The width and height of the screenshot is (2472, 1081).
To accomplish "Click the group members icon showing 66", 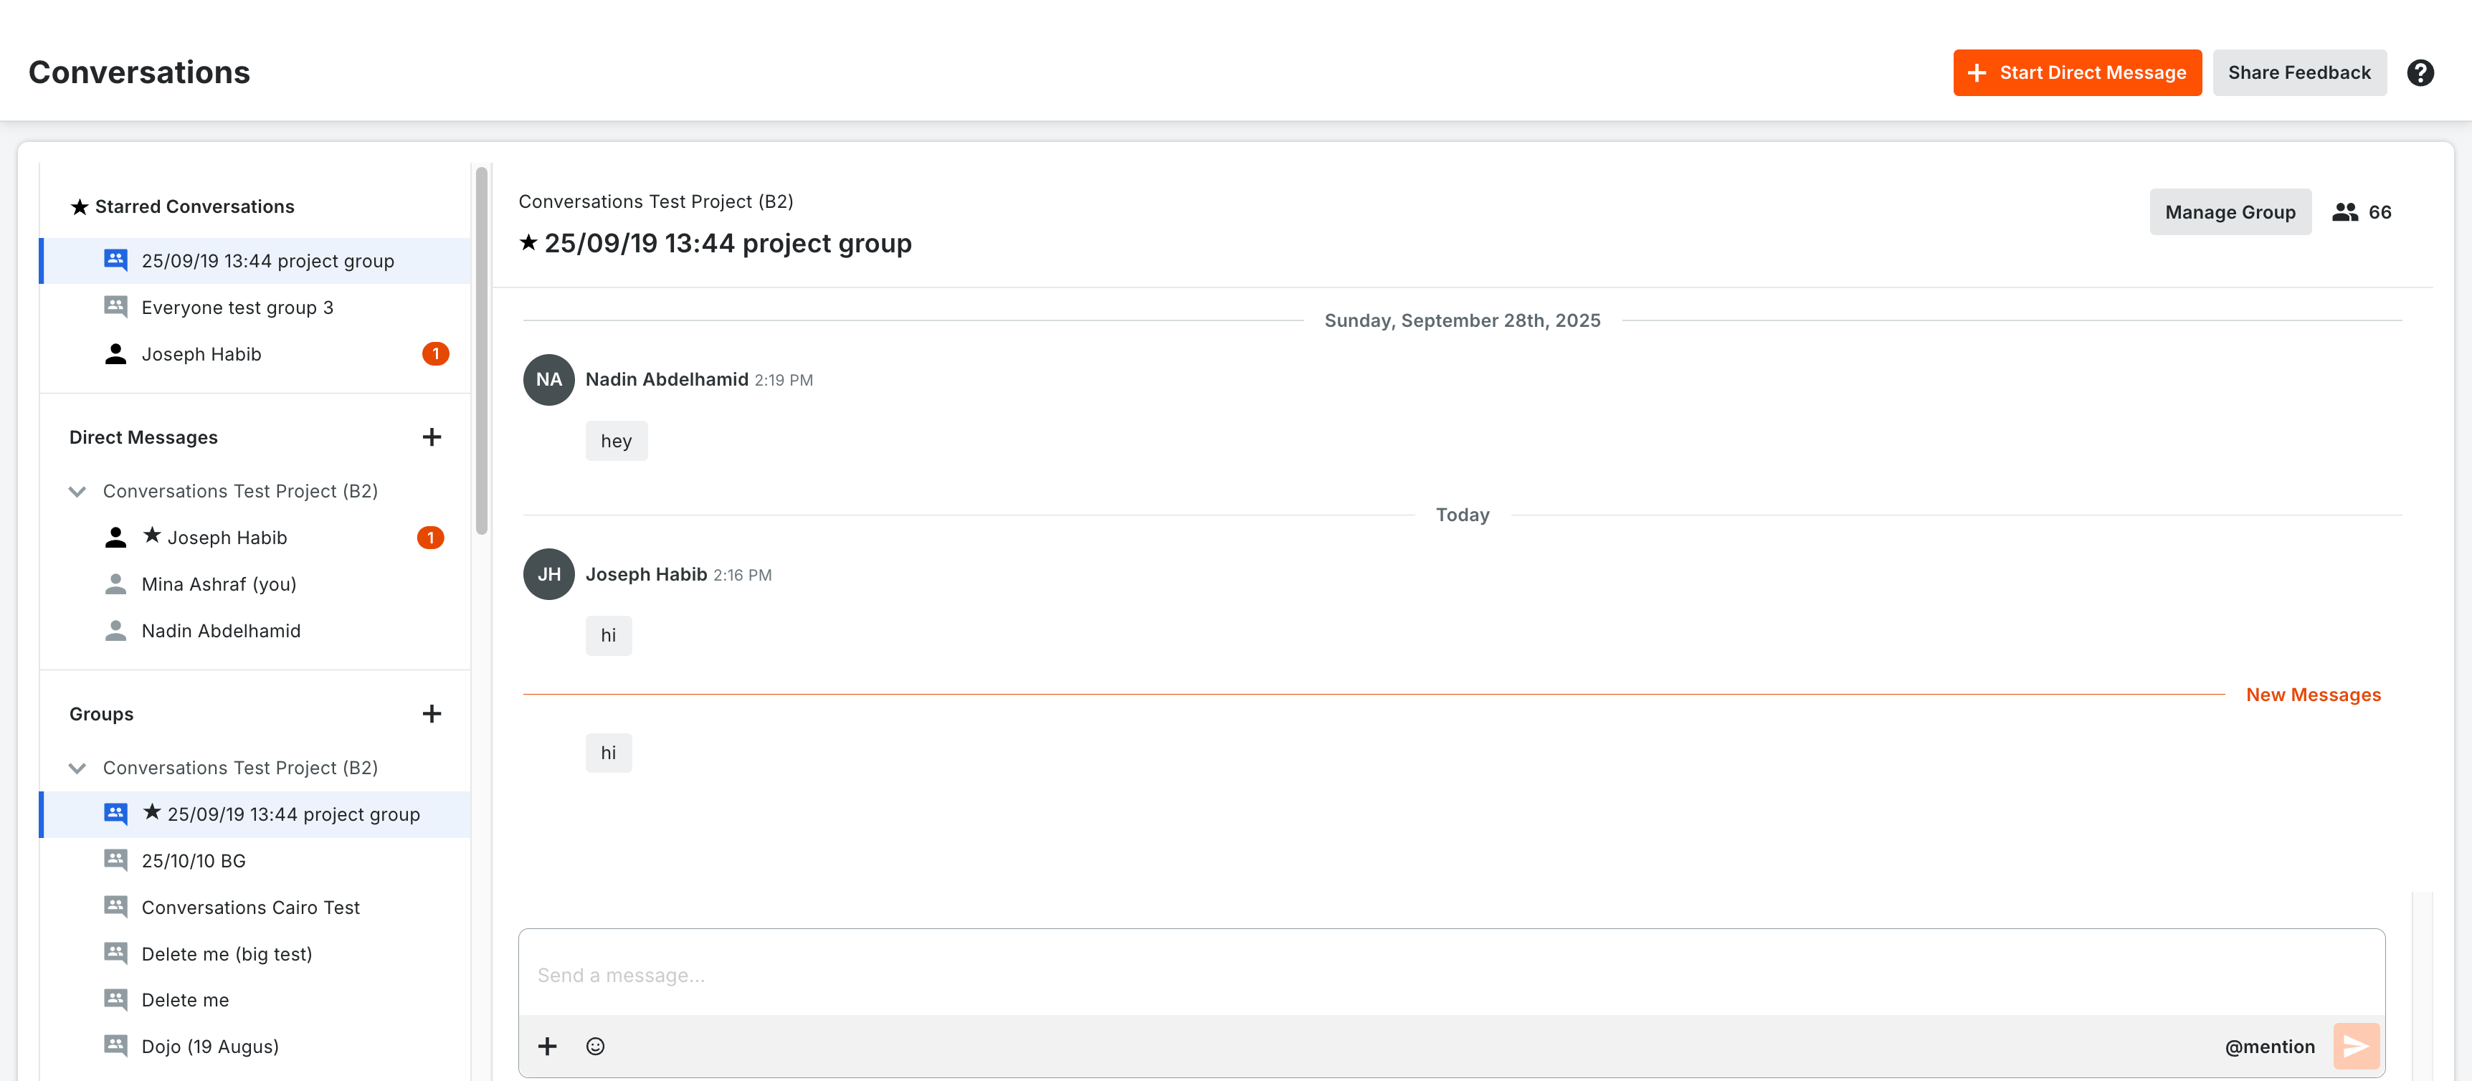I will click(x=2345, y=212).
